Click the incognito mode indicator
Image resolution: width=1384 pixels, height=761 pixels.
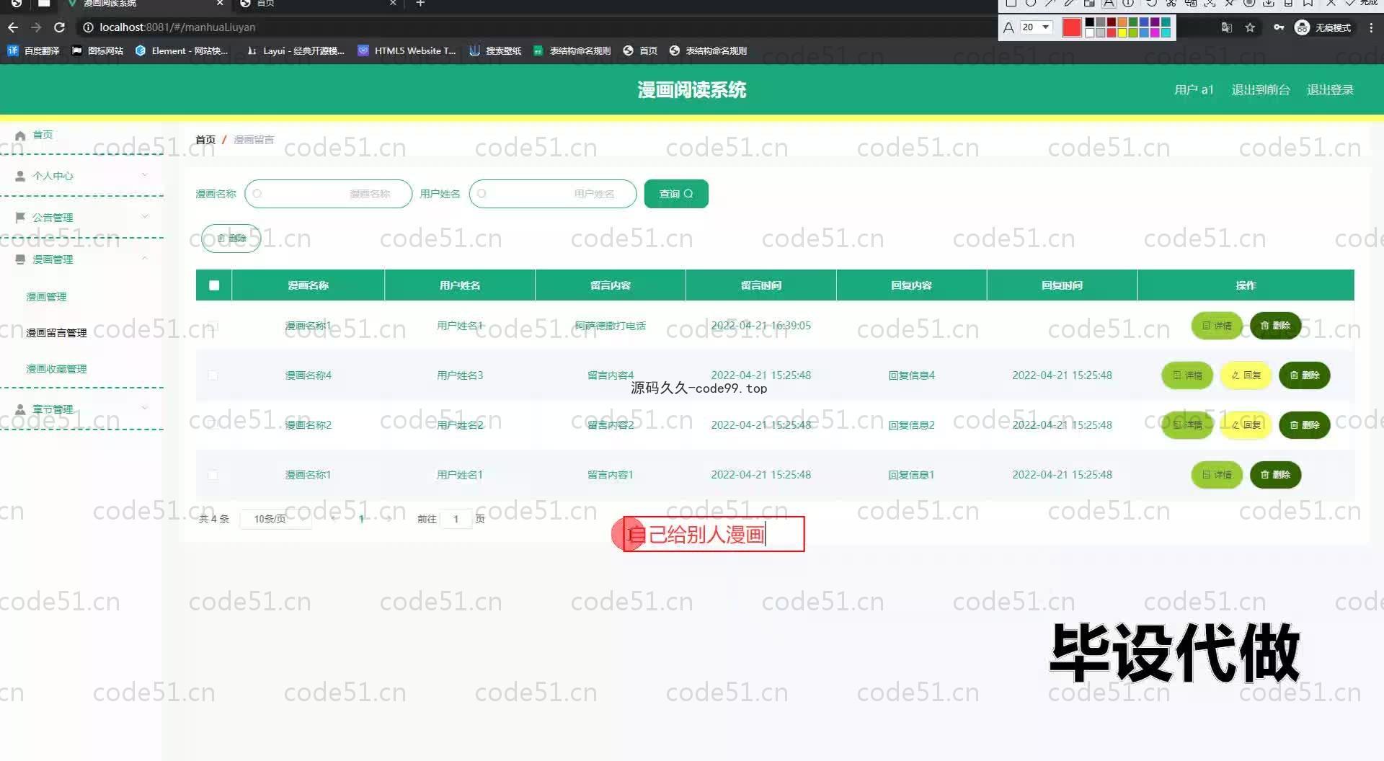click(x=1323, y=27)
